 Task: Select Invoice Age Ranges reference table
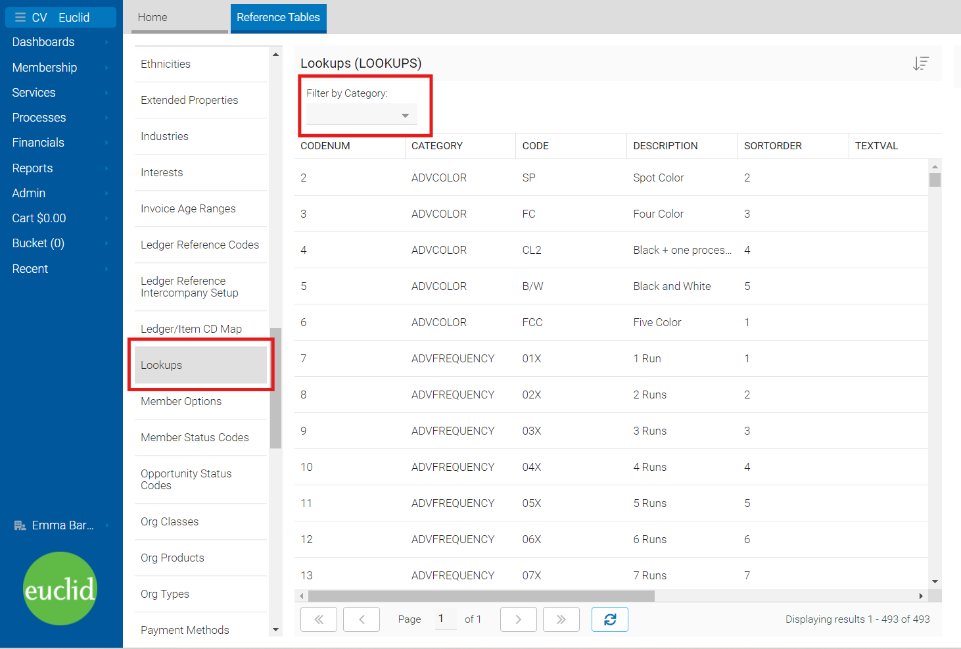coord(201,208)
